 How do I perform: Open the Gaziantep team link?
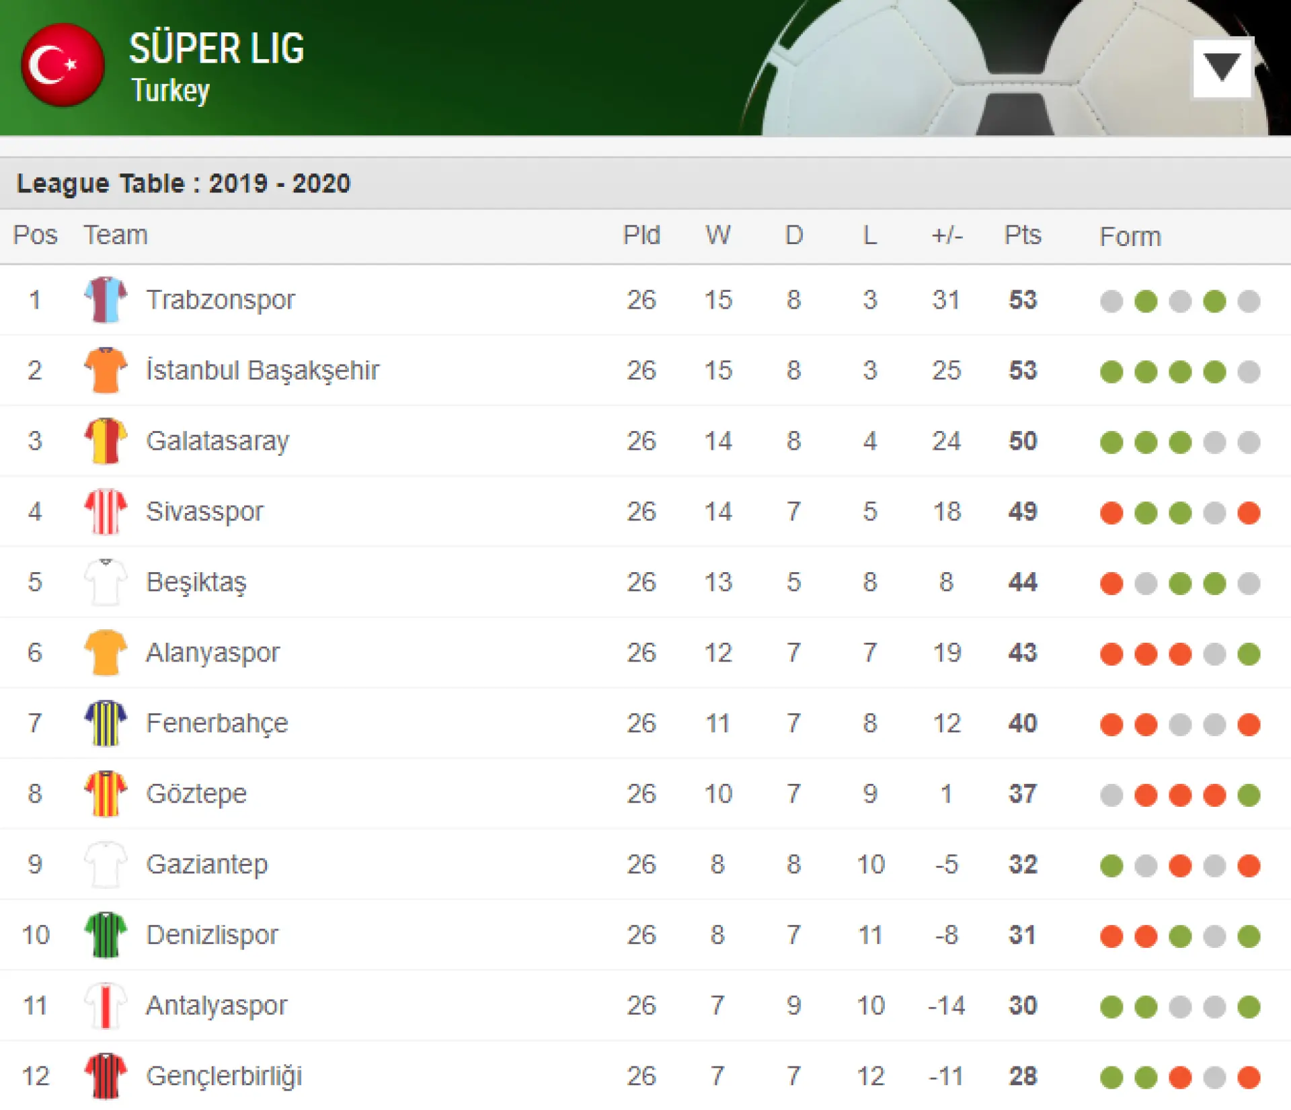coord(207,865)
